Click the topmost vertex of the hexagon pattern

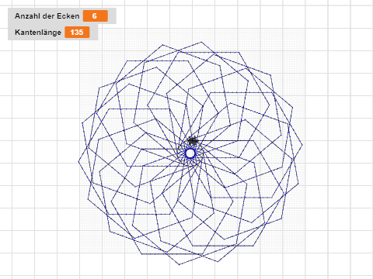click(x=201, y=42)
